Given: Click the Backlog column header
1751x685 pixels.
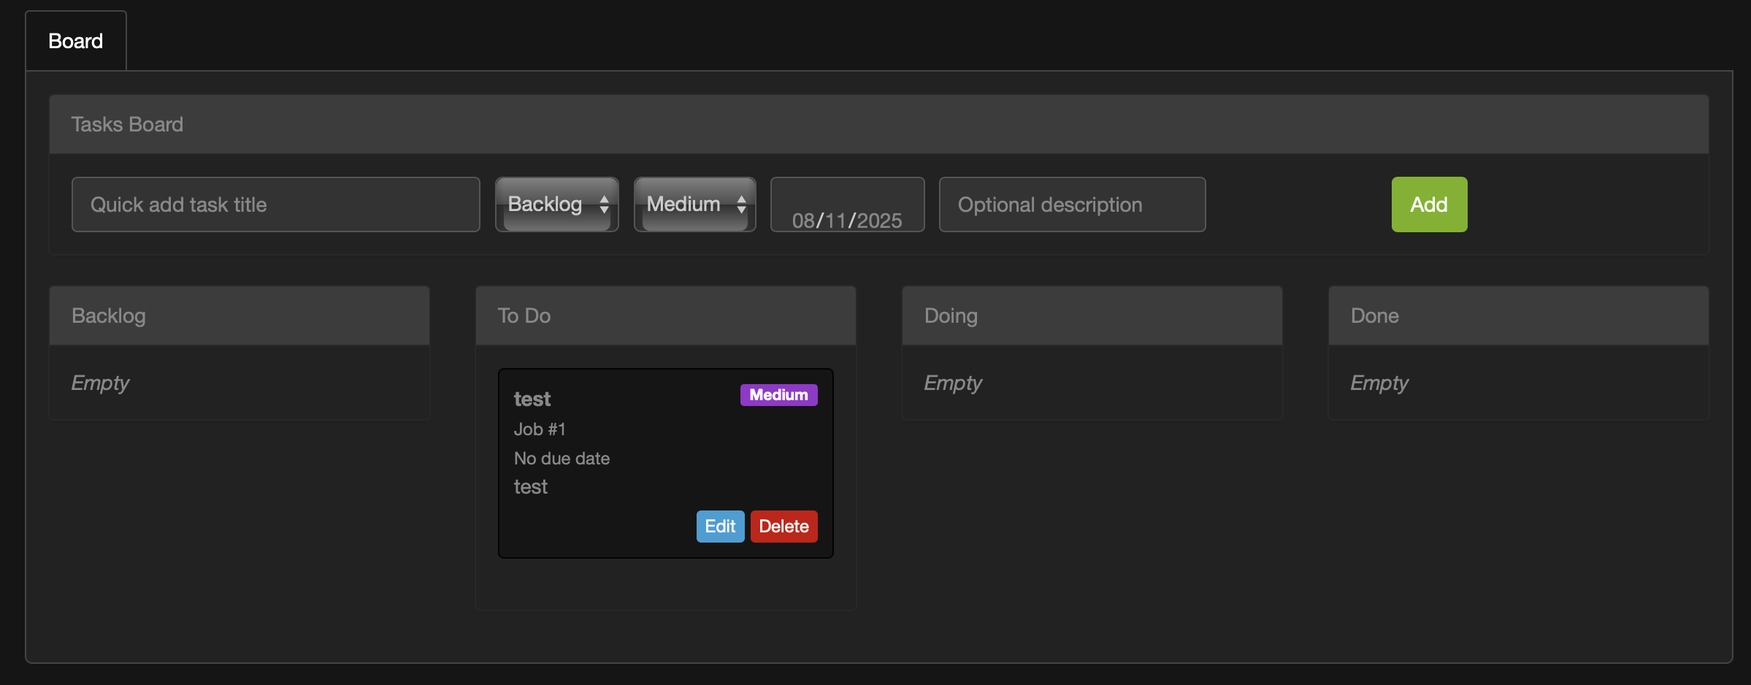Looking at the screenshot, I should tap(109, 315).
